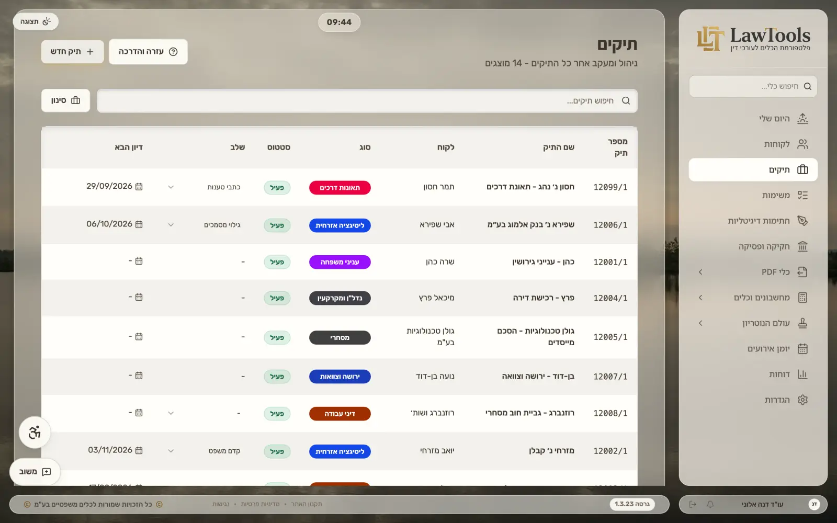Viewport: 837px width, 523px height.
Task: Click the calendar icon in row 12001/1
Action: (139, 261)
